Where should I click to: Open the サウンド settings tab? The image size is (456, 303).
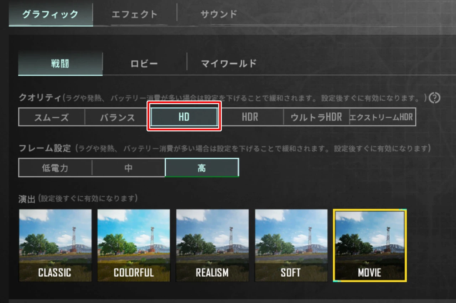point(219,14)
